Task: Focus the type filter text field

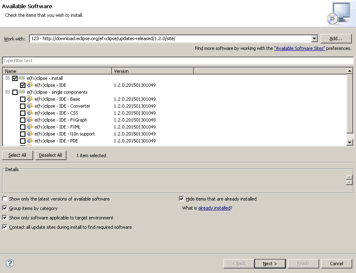Action: coord(178,61)
